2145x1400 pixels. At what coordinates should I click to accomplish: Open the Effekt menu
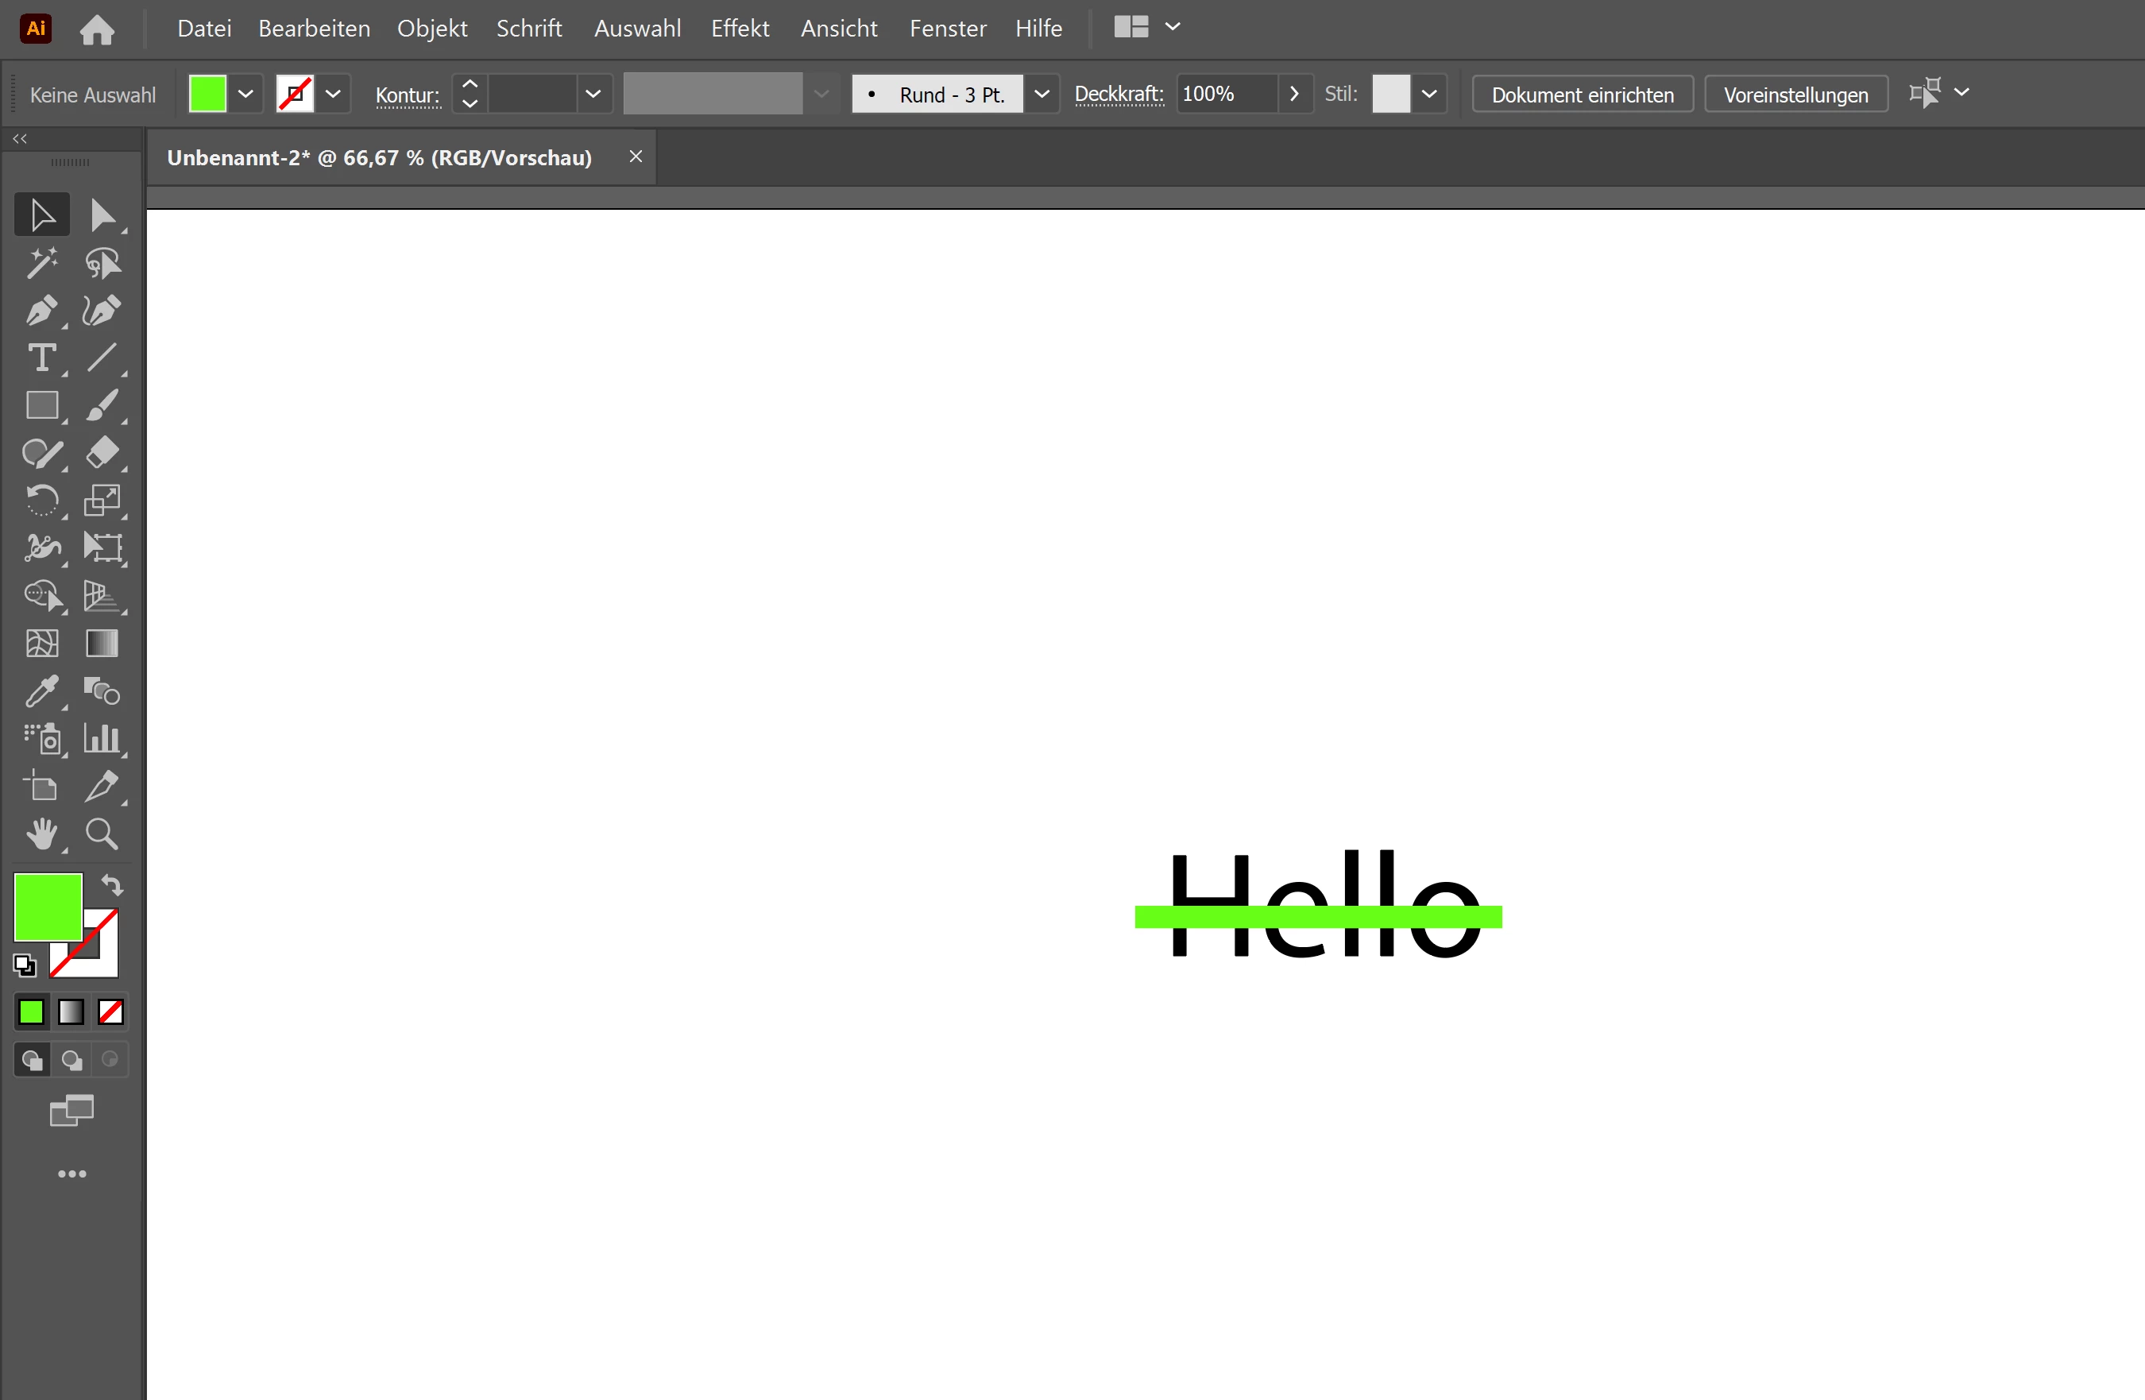point(739,28)
